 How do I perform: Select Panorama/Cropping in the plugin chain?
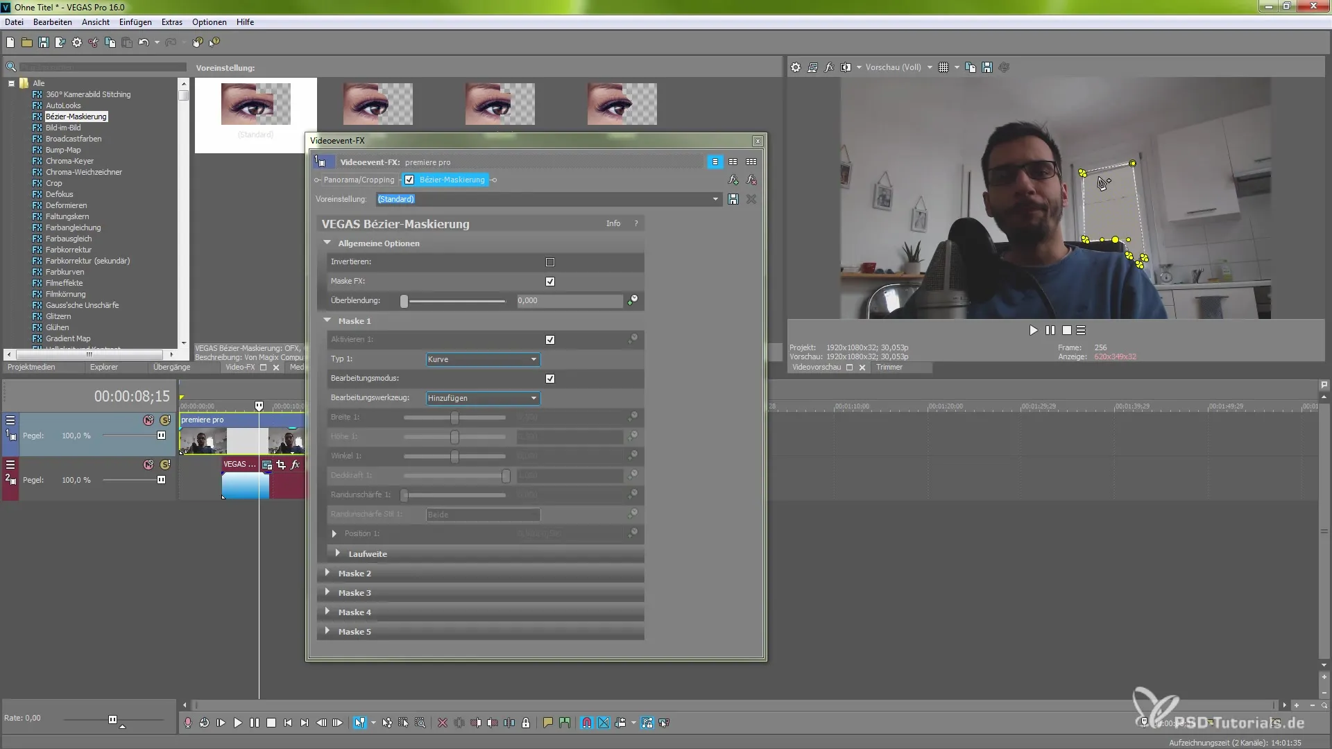click(359, 180)
